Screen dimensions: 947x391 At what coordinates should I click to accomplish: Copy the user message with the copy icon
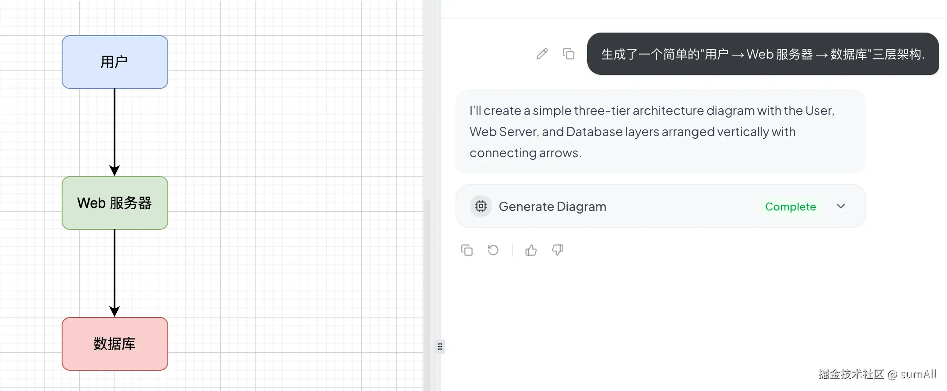point(569,54)
